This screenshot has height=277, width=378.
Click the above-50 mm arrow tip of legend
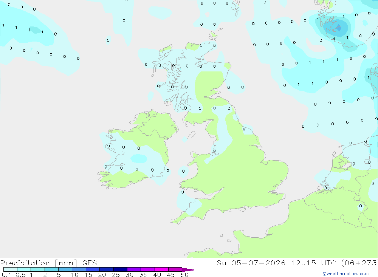189,269
